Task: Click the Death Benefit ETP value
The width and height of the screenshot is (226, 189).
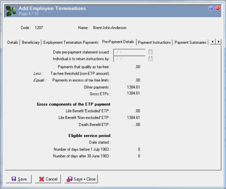Action: (x=137, y=124)
